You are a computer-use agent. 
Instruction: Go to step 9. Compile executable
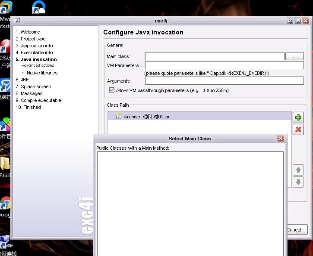(x=38, y=100)
